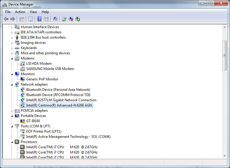Click the IEEE 1394 Bus controllers icon

click(17, 37)
